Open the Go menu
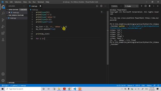Viewport: 161px width, 91px height. pos(30,2)
